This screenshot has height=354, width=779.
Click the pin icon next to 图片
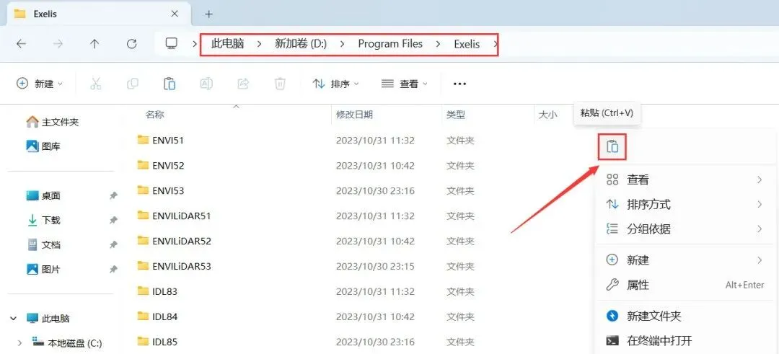tap(113, 270)
